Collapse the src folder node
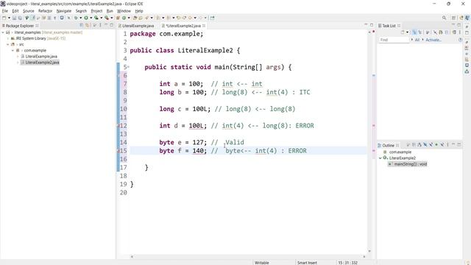This screenshot has height=265, width=471. click(x=8, y=44)
